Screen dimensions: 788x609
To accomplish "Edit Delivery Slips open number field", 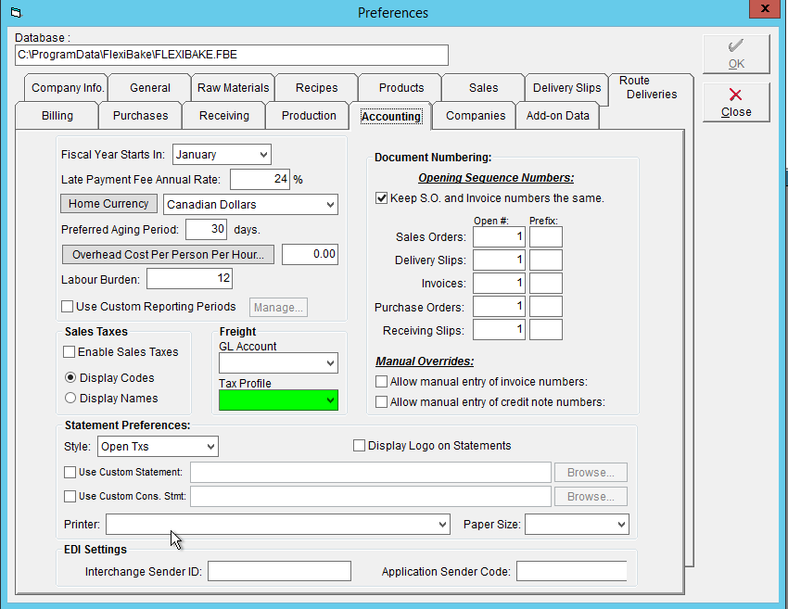I will (499, 260).
